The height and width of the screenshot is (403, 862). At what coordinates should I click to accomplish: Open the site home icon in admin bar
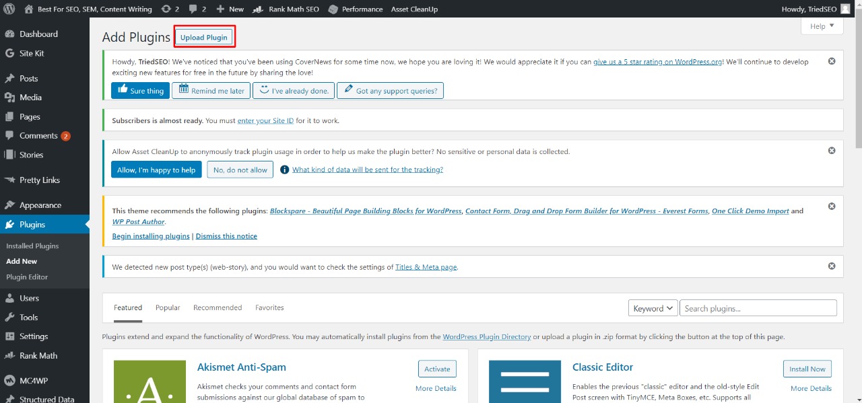pyautogui.click(x=28, y=9)
